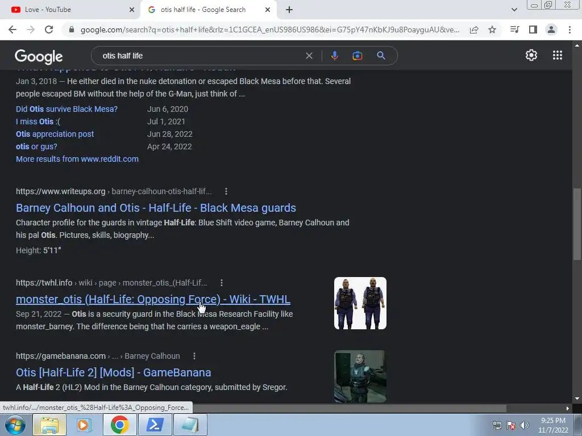Viewport: 582px width, 436px height.
Task: Share this page icon in address bar
Action: (x=474, y=30)
